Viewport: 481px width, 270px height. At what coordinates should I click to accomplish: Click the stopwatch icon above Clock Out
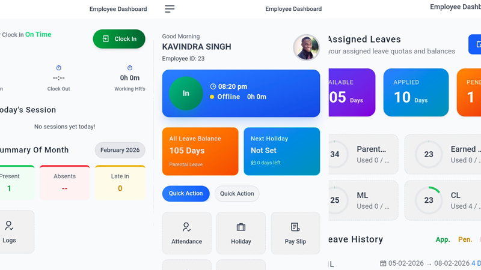[58, 68]
